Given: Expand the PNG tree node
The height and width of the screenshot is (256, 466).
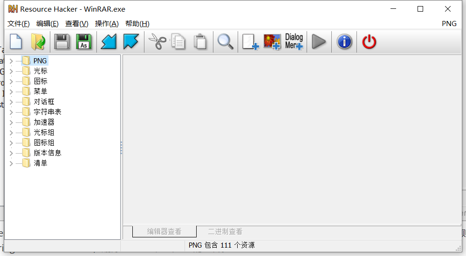Looking at the screenshot, I should 11,61.
